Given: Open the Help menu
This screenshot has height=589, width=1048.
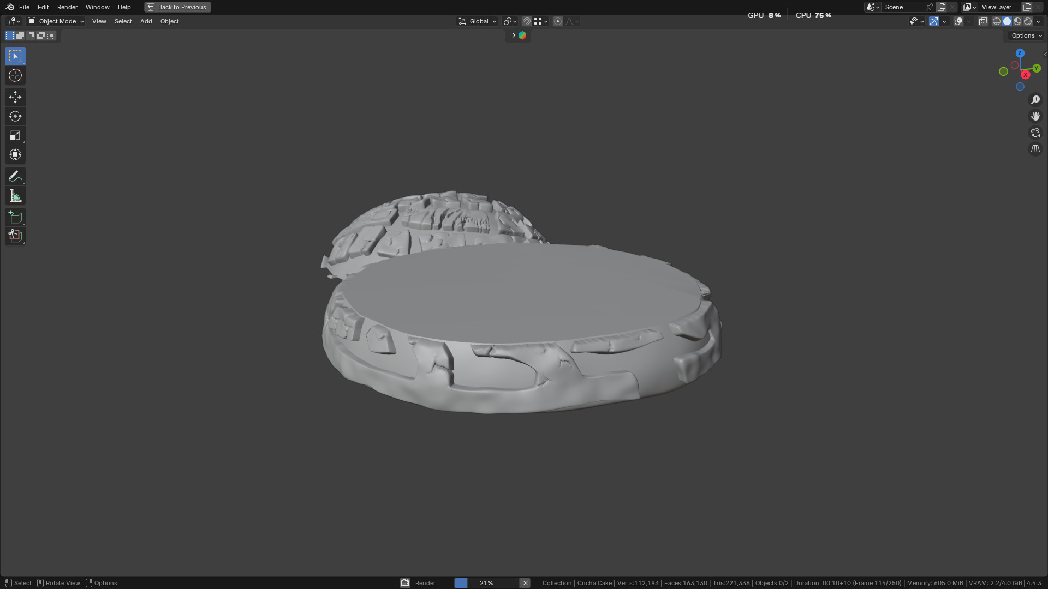Looking at the screenshot, I should pos(124,7).
